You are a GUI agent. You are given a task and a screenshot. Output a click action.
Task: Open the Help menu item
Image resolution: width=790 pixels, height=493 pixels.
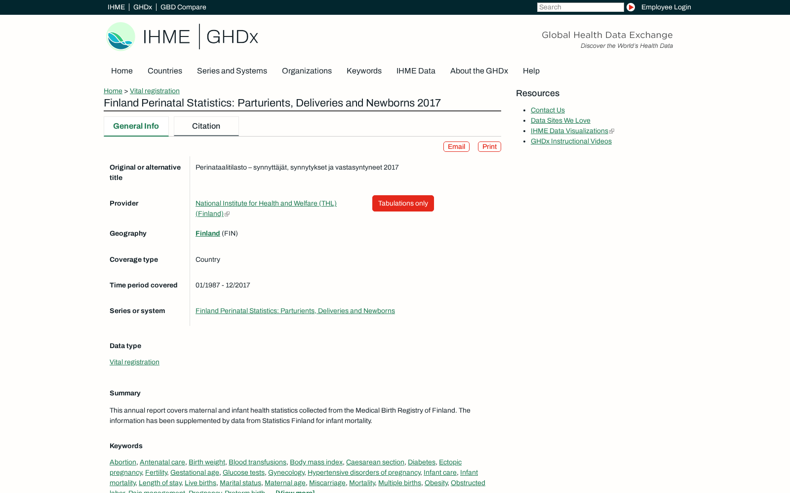(x=531, y=71)
